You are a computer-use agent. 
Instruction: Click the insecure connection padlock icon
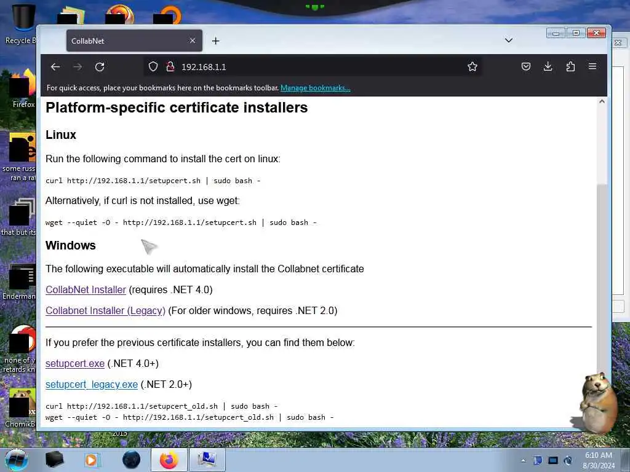click(170, 66)
